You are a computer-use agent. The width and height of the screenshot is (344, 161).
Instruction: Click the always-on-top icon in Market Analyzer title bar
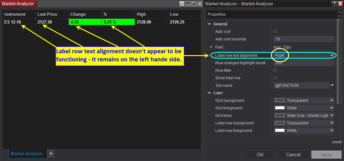coord(182,4)
